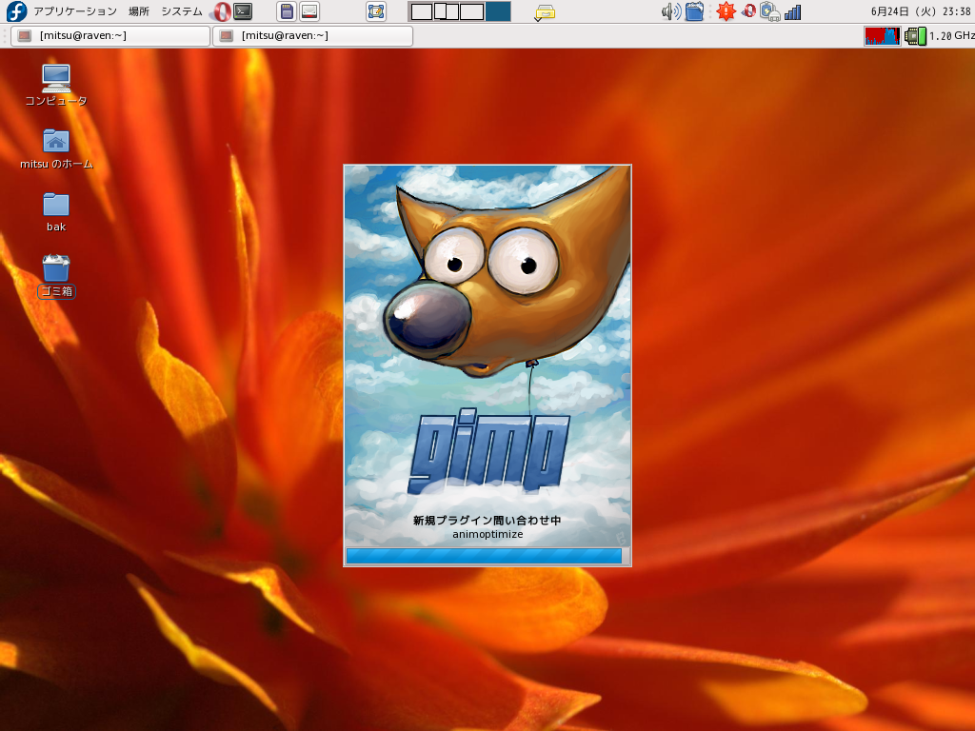The height and width of the screenshot is (731, 975).
Task: Click the yellow drive icon in panel
Action: tap(545, 12)
